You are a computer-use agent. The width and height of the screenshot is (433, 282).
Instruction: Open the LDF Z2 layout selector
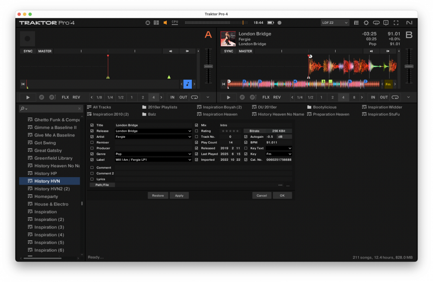click(335, 23)
